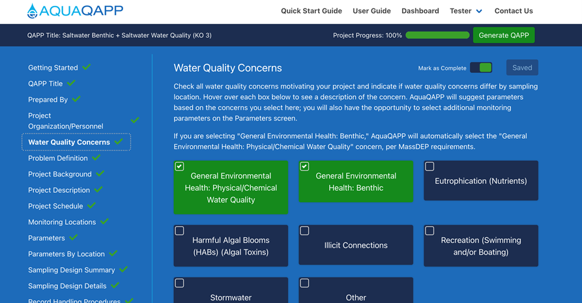The image size is (582, 303).
Task: Check the Recreation (Swimming and/or Boating) checkbox
Action: (x=429, y=231)
